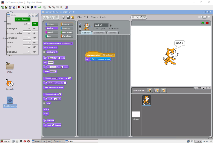
Task: Choose new sprite from file icon
Action: 157,90
